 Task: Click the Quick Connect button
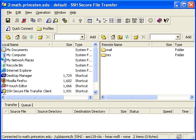tap(19, 29)
